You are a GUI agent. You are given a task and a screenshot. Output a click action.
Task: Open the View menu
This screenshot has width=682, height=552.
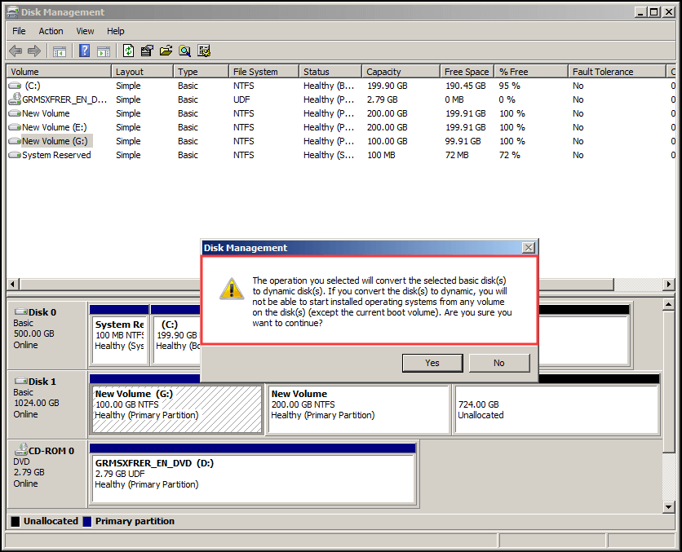(x=85, y=31)
